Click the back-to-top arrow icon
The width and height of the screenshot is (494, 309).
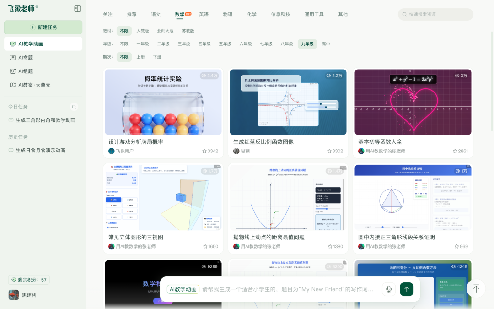476,288
